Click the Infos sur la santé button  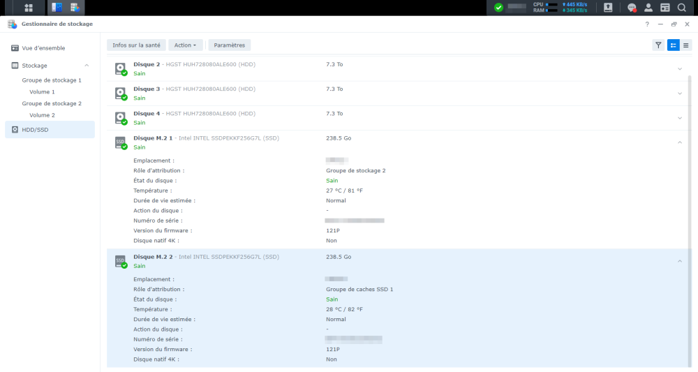(x=136, y=45)
